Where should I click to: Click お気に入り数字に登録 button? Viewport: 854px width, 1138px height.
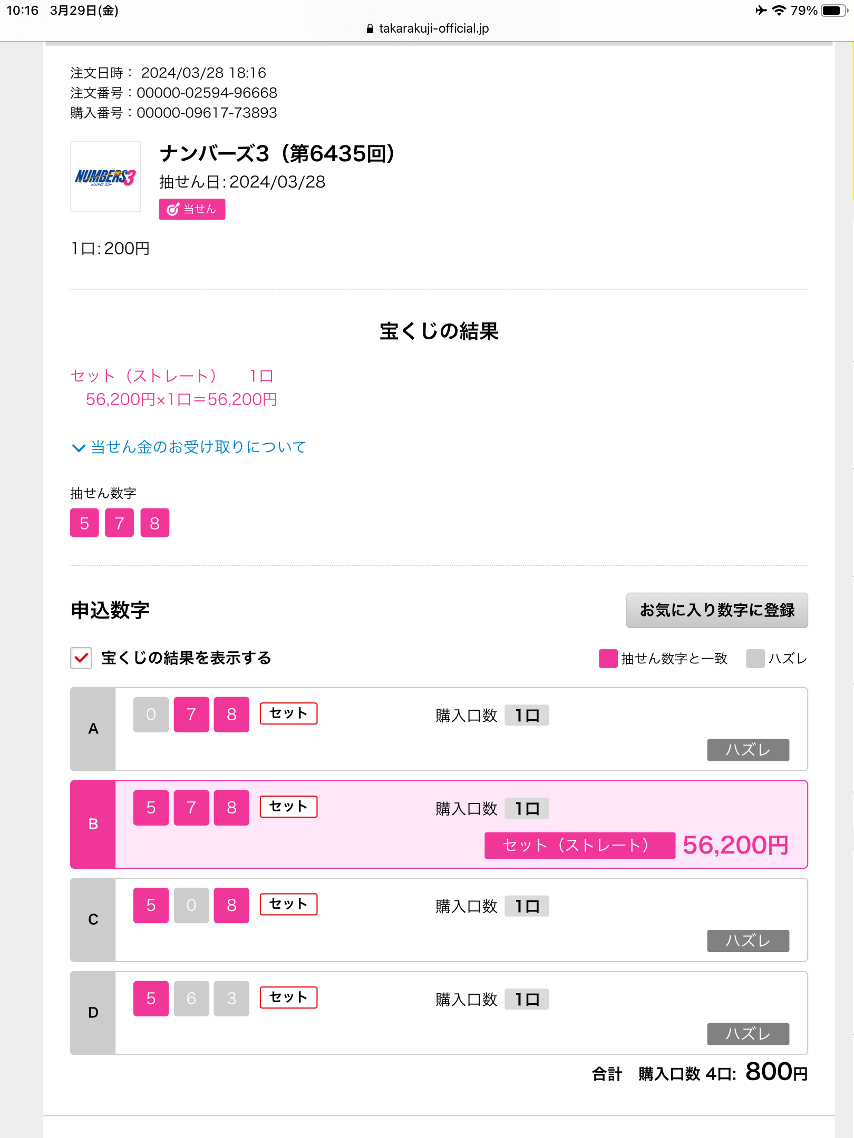pos(717,610)
